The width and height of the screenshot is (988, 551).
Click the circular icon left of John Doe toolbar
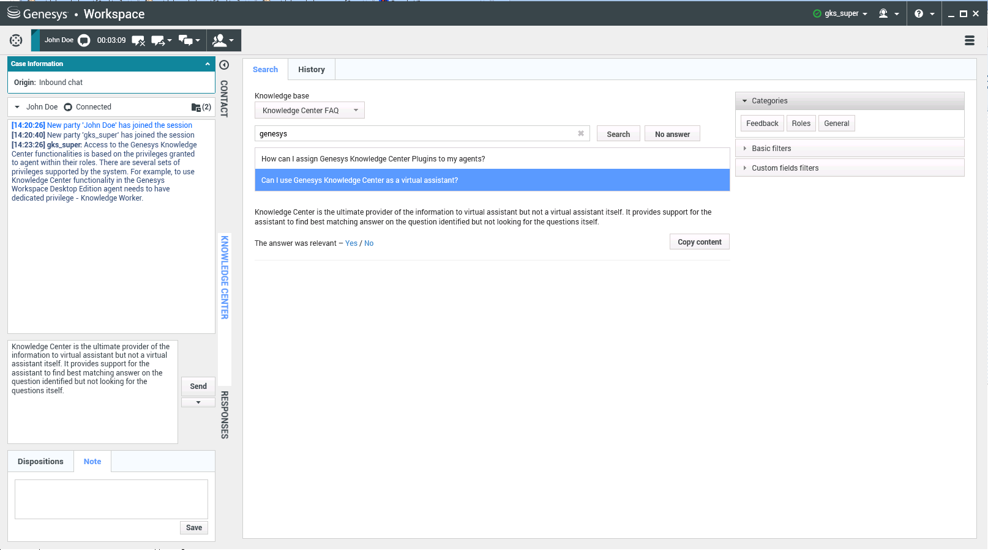[16, 40]
